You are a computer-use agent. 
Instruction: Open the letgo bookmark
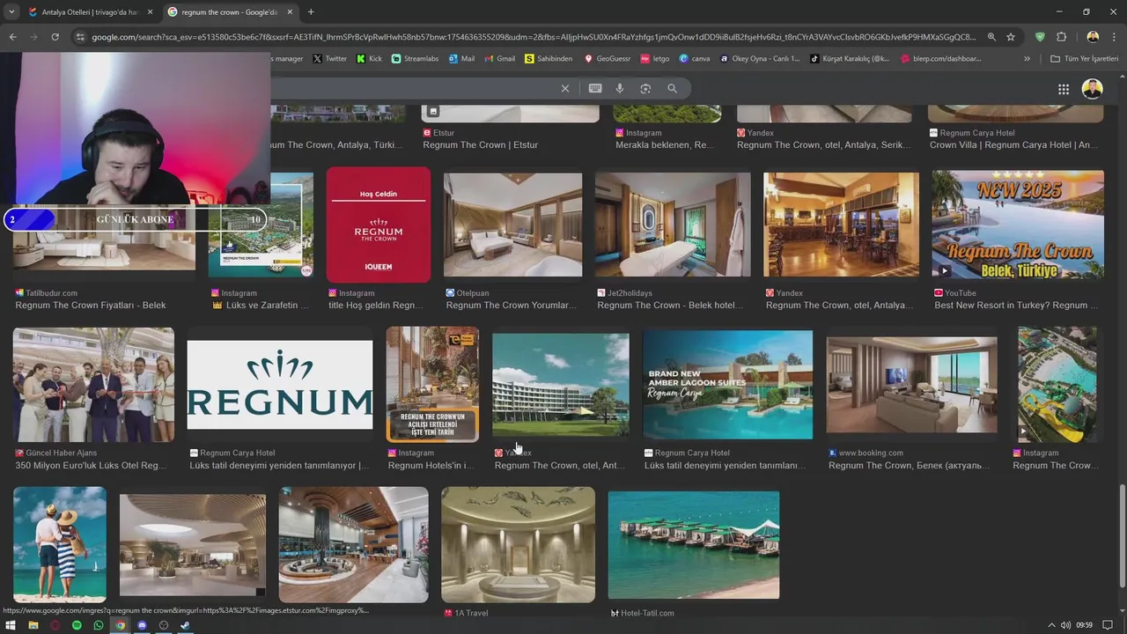[x=655, y=59]
